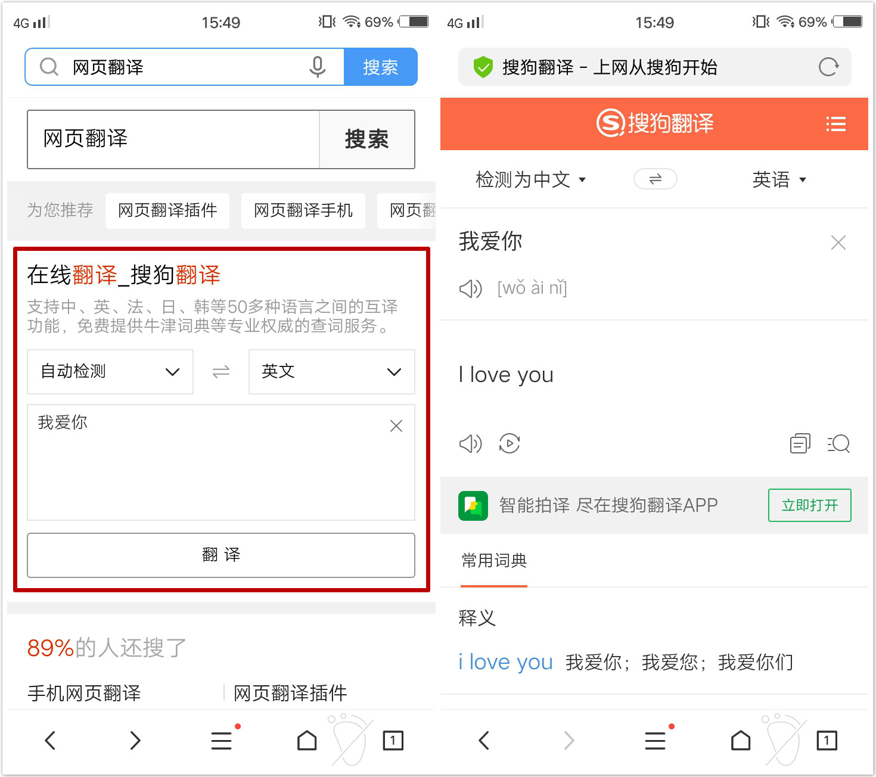
Task: Swap the translation language direction
Action: (x=656, y=179)
